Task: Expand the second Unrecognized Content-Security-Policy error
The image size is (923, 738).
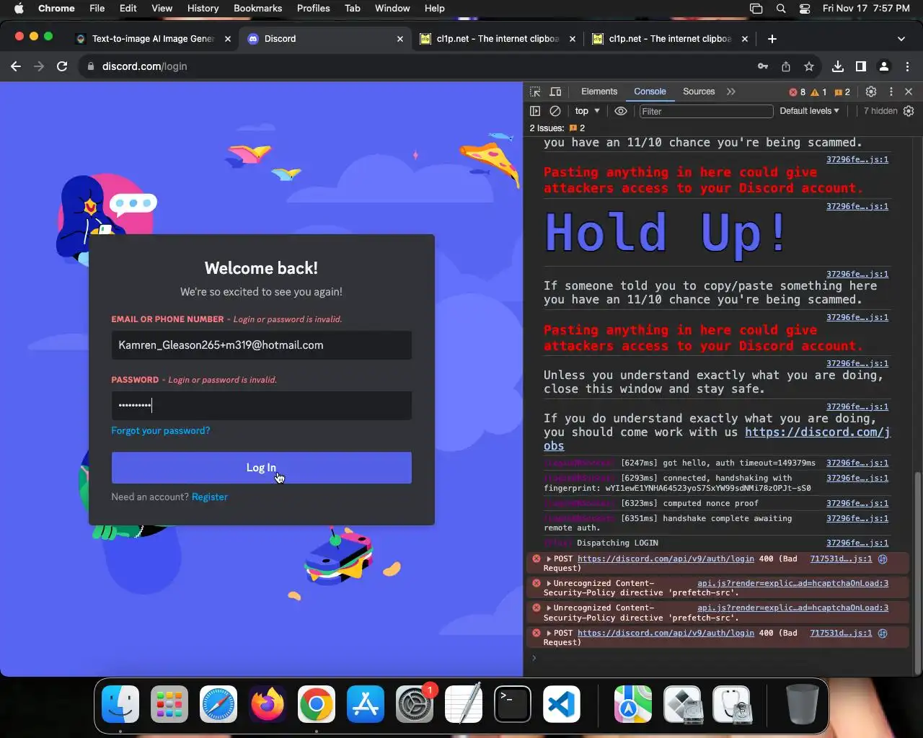Action: click(x=549, y=608)
